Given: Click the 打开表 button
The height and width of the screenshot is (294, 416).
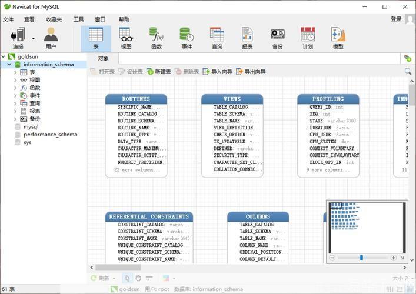Looking at the screenshot, I should tap(102, 72).
